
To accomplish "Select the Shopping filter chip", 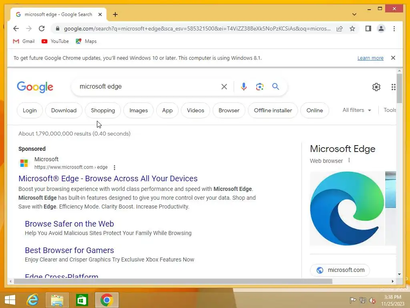I will (103, 110).
